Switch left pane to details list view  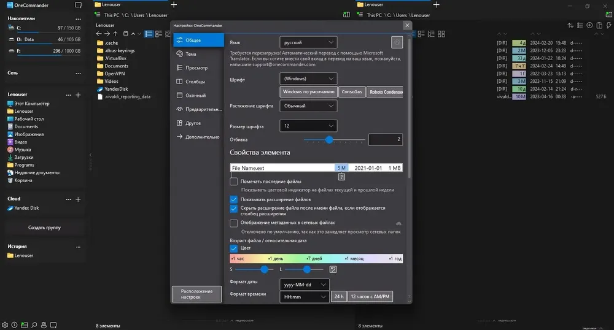(149, 34)
